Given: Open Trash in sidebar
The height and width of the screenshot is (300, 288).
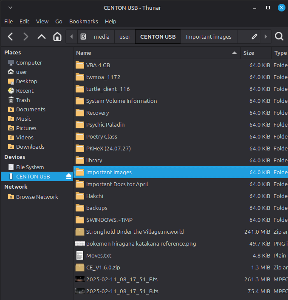Looking at the screenshot, I should pos(23,100).
